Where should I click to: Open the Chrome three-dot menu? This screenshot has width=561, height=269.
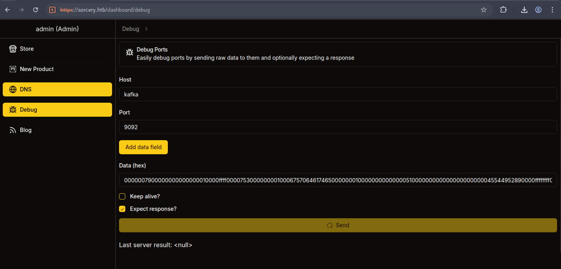click(552, 10)
